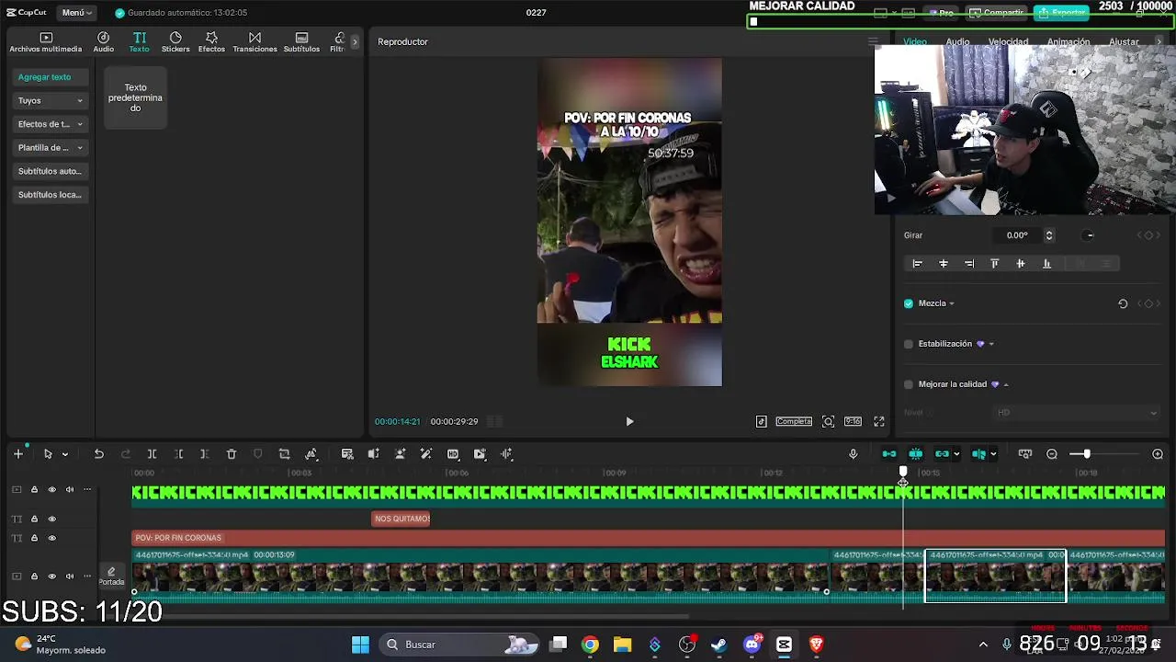Enable the Mezcla checkbox
Image resolution: width=1176 pixels, height=662 pixels.
pyautogui.click(x=909, y=303)
